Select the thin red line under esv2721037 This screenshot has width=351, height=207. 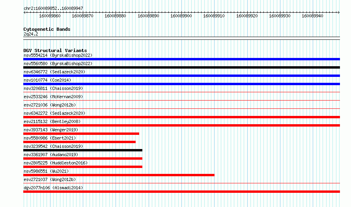[181, 183]
